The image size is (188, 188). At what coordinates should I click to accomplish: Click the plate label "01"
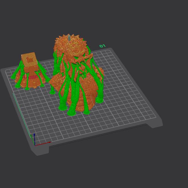(x=102, y=46)
